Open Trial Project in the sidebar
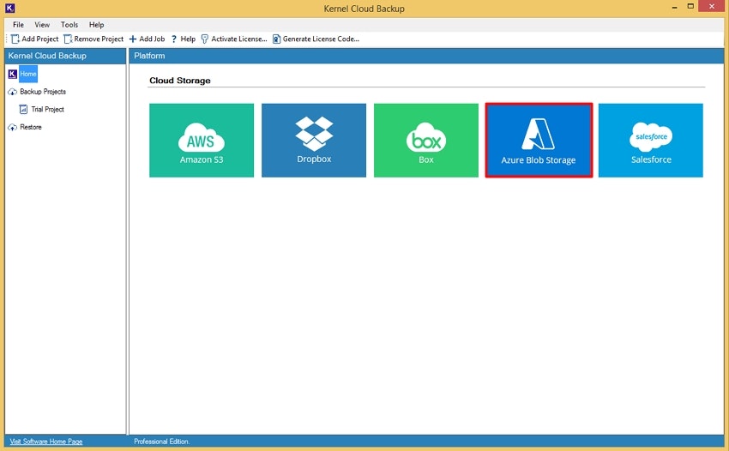The image size is (729, 451). pos(47,109)
